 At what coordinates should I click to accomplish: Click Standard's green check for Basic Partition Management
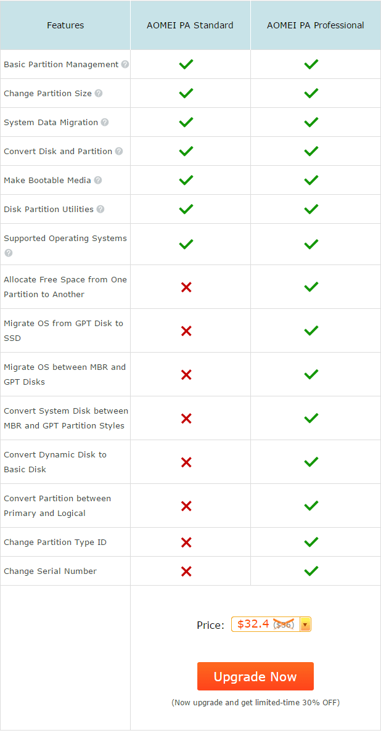point(186,64)
